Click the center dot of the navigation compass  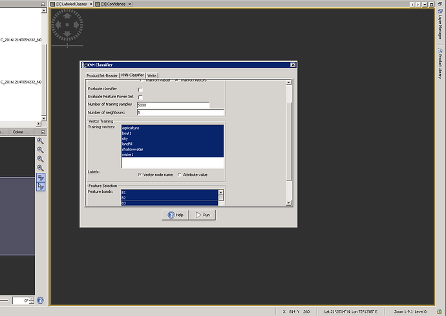(67, 25)
